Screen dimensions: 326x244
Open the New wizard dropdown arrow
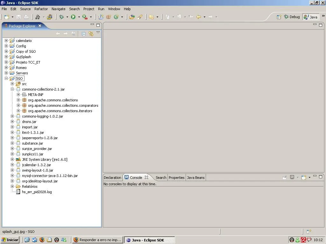12,17
